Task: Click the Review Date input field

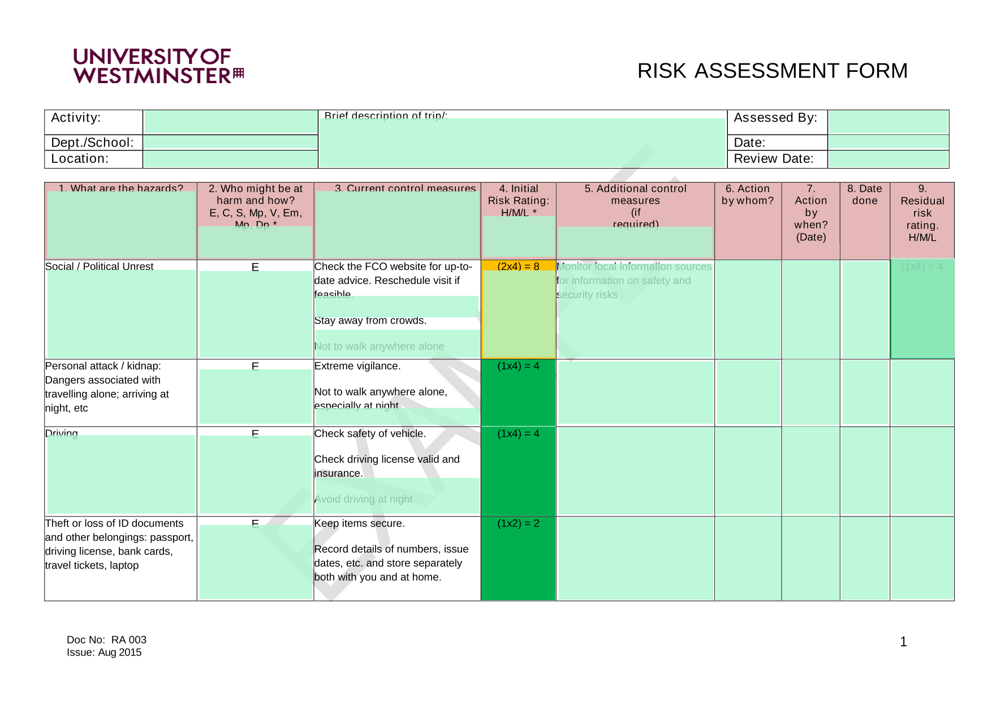Action: 888,159
